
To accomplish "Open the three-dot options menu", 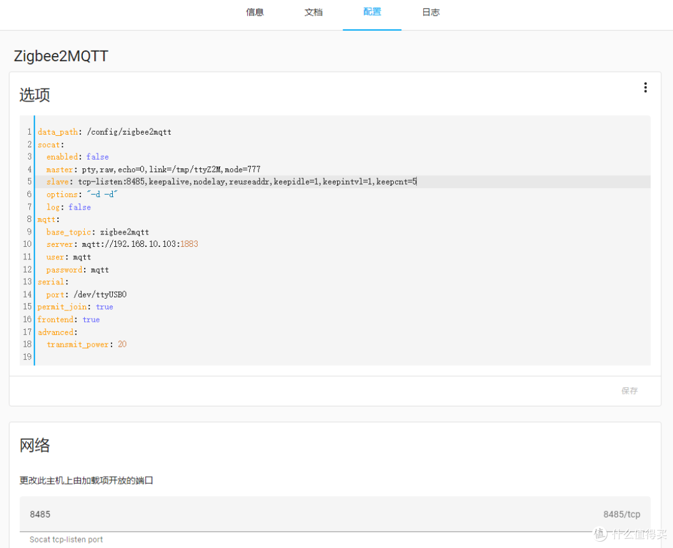I will coord(645,88).
